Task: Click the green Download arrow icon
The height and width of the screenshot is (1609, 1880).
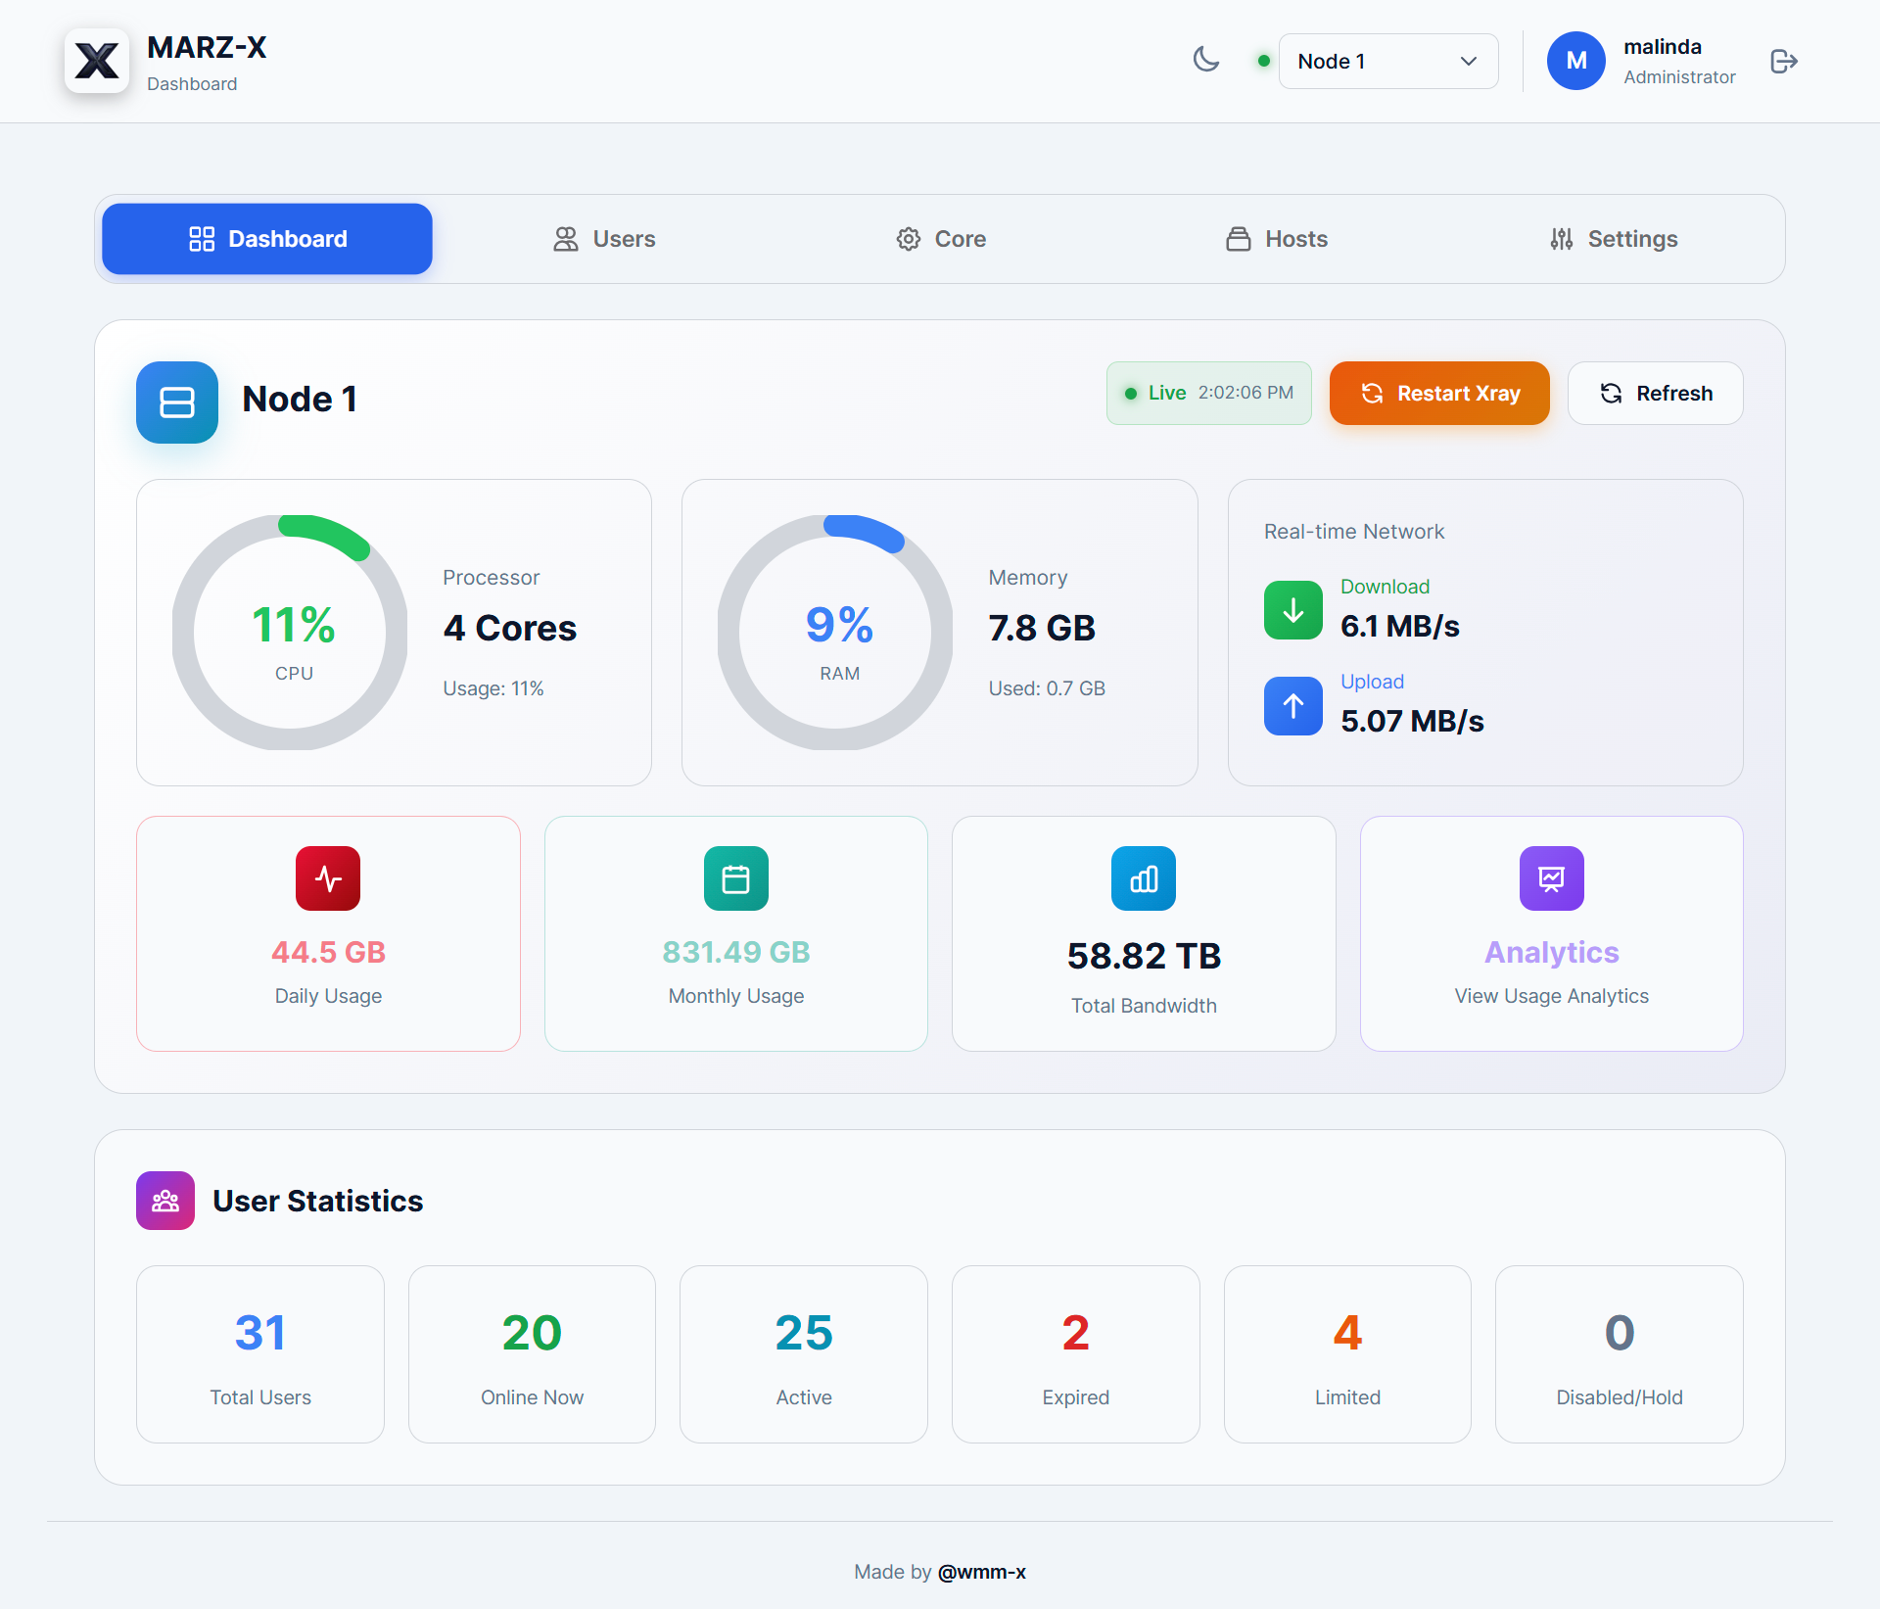Action: pyautogui.click(x=1292, y=610)
